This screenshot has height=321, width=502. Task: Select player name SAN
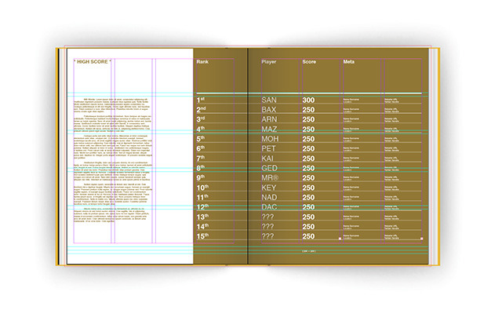coord(269,100)
